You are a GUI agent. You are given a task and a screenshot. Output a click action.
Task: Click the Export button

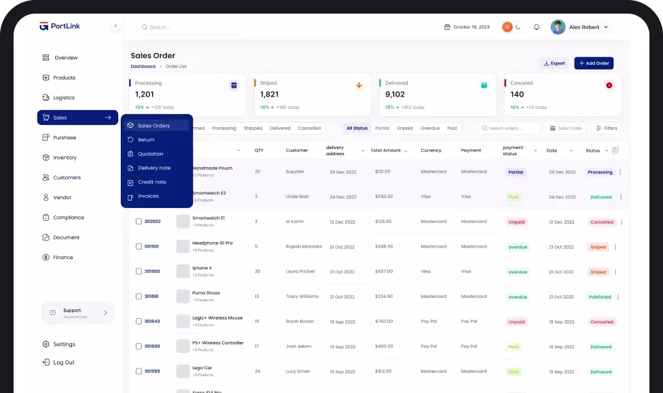tap(554, 63)
